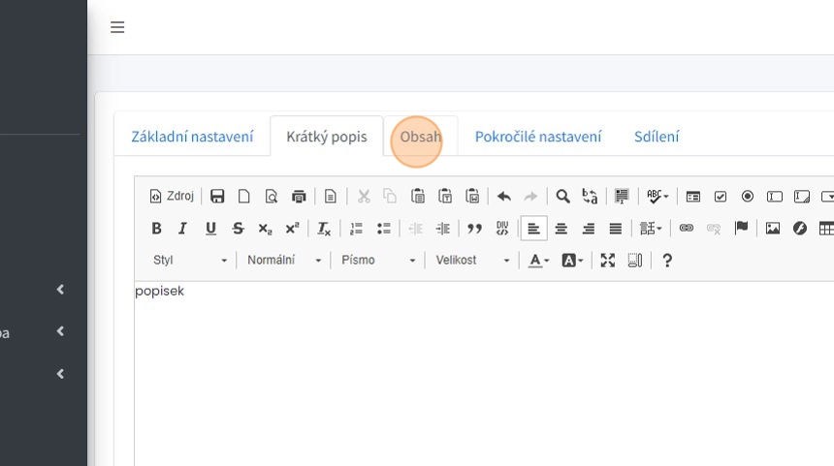This screenshot has height=466, width=834.
Task: Click the Undo arrow icon
Action: (x=503, y=197)
